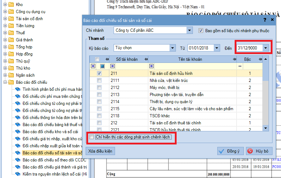Viewport: 281px width, 178px height.
Task: Sort by Số tài khoản column header
Action: click(127, 59)
